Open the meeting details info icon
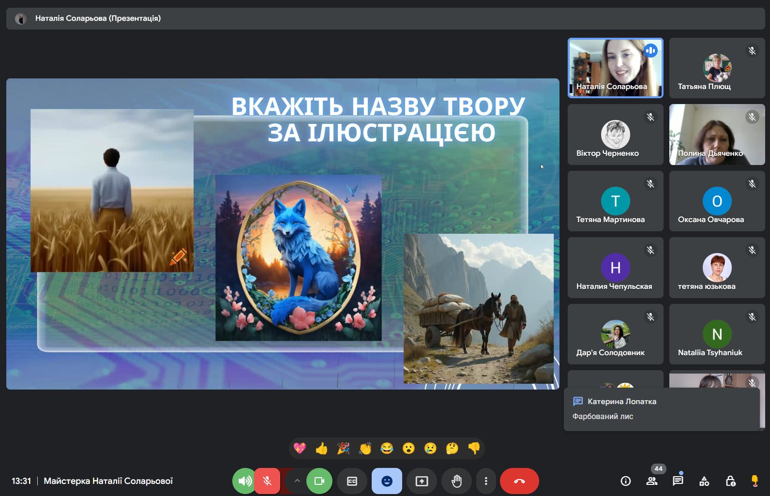The image size is (770, 496). (x=626, y=481)
